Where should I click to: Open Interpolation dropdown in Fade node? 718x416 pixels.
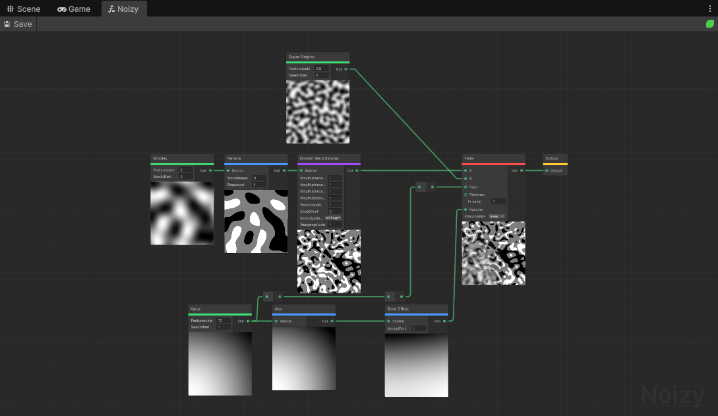[496, 216]
